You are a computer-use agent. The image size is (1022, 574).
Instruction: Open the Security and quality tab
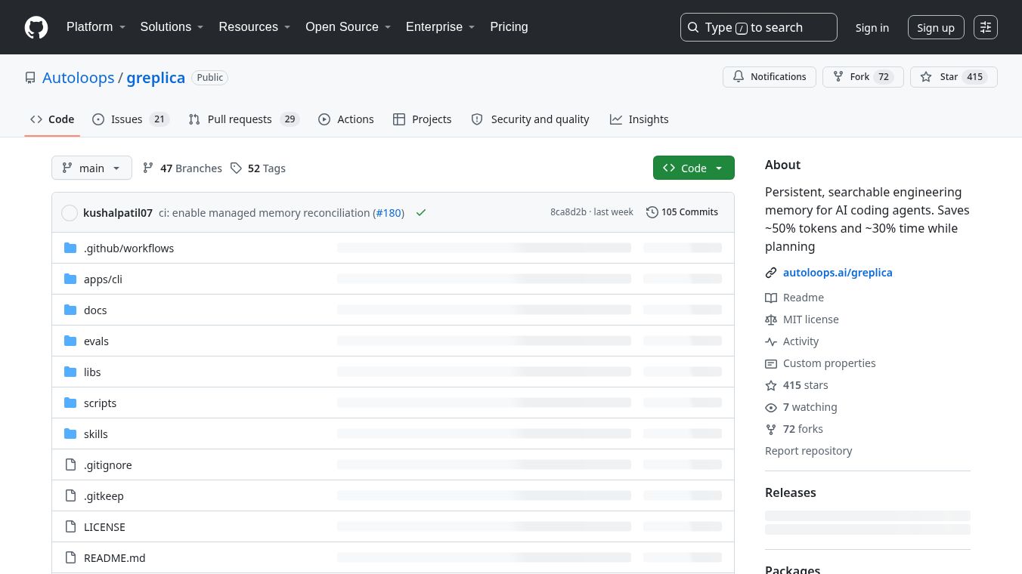coord(530,119)
